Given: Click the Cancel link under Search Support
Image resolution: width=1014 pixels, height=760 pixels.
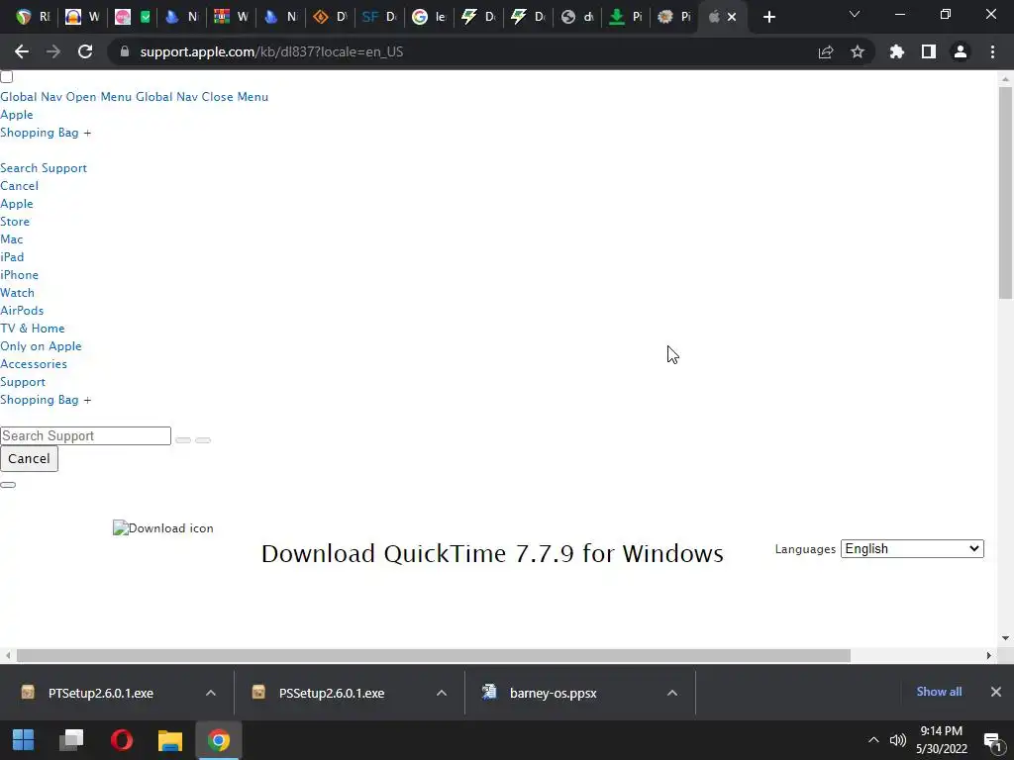Looking at the screenshot, I should [x=20, y=186].
